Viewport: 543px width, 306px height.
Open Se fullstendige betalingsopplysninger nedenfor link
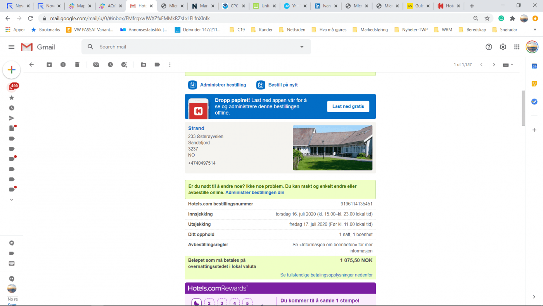326,275
